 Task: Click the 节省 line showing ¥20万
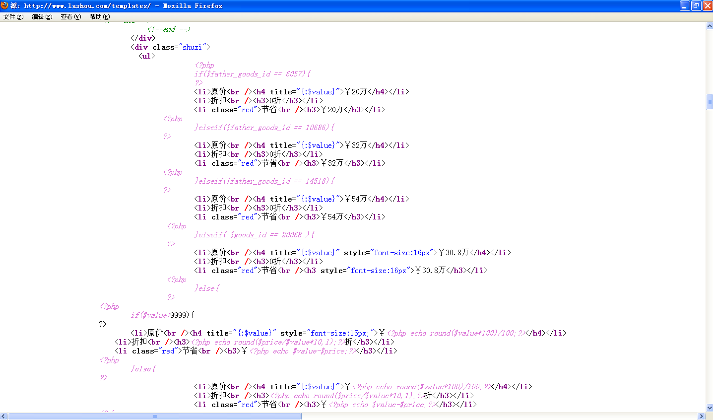pyautogui.click(x=290, y=110)
